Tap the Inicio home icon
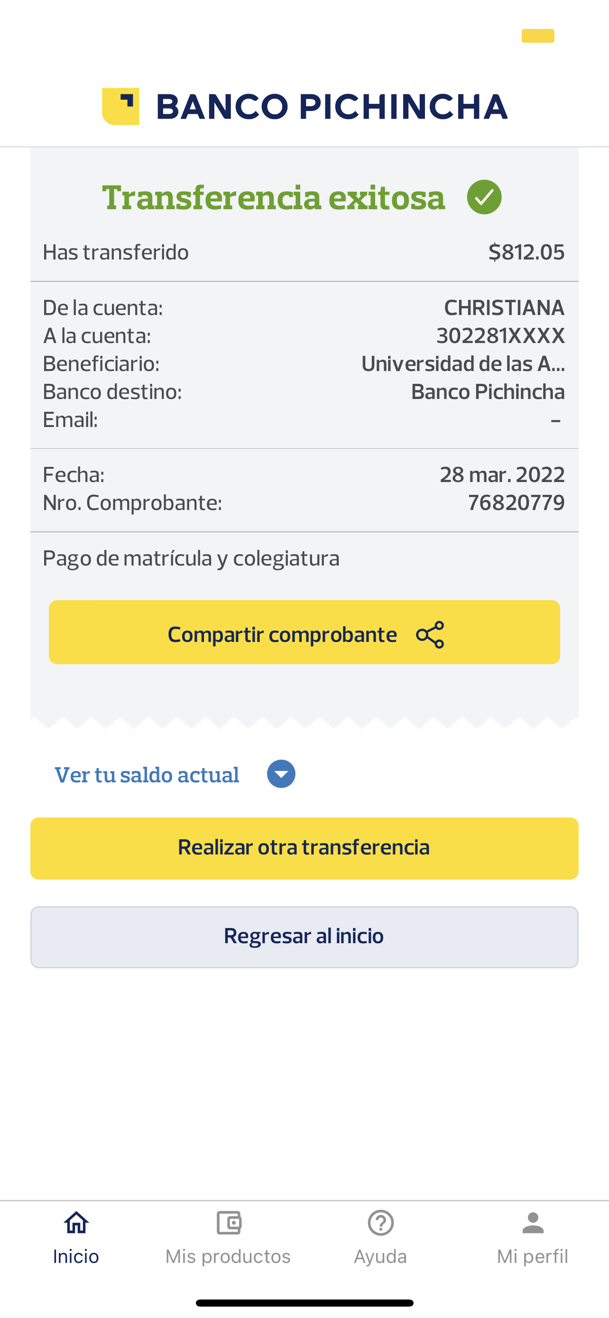This screenshot has height=1318, width=609. coord(76,1223)
